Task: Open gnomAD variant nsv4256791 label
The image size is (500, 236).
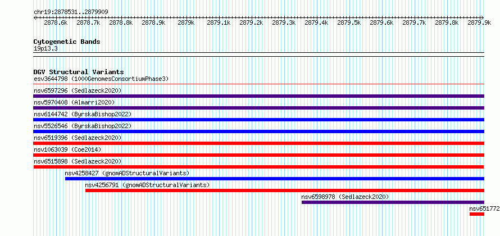Action: tap(147, 185)
